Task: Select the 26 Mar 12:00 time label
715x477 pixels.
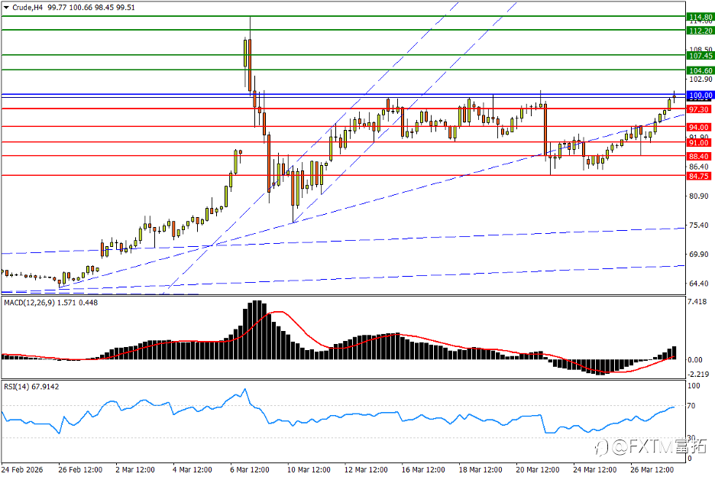Action: [652, 469]
